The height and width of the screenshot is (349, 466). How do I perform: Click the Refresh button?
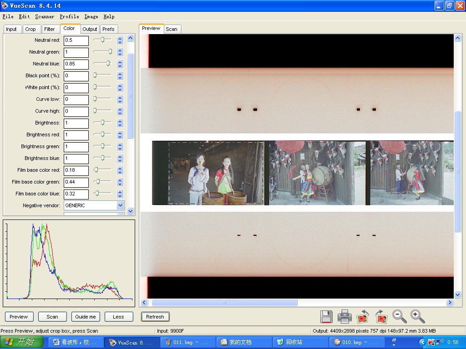tap(155, 317)
